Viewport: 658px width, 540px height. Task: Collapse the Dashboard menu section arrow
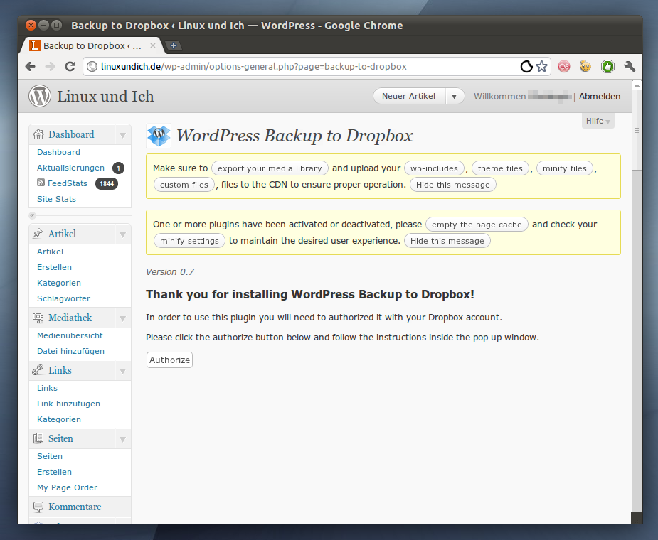122,135
